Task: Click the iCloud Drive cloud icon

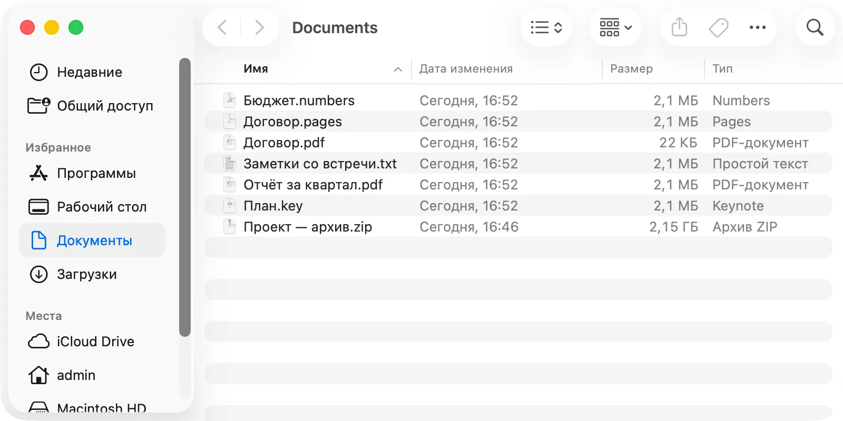Action: 38,342
